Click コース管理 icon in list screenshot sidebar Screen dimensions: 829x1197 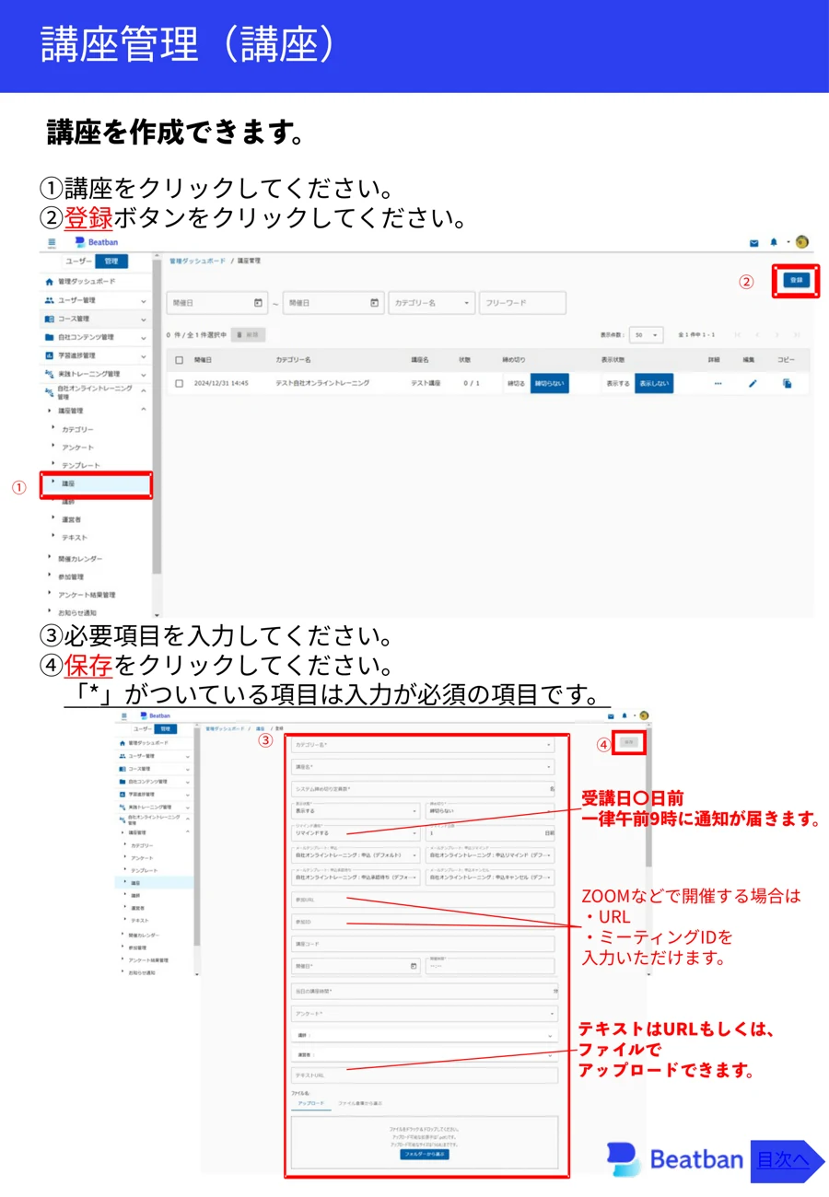click(x=50, y=319)
